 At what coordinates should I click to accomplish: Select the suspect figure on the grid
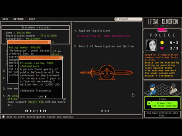173,88
